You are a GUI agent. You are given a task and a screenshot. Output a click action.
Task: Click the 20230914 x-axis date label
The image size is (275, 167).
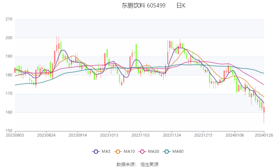78,135
